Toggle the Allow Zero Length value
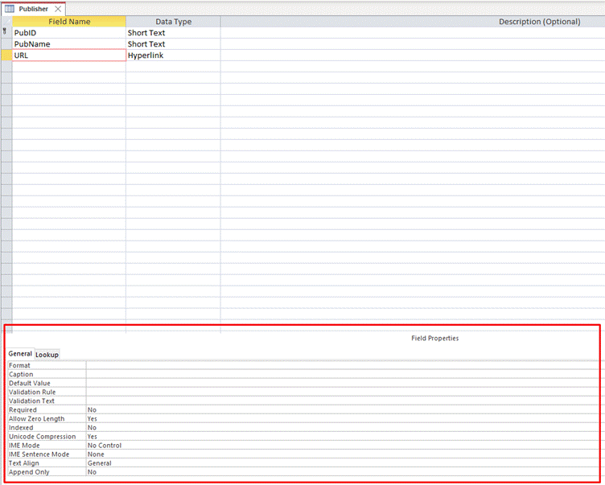605x485 pixels. point(322,418)
